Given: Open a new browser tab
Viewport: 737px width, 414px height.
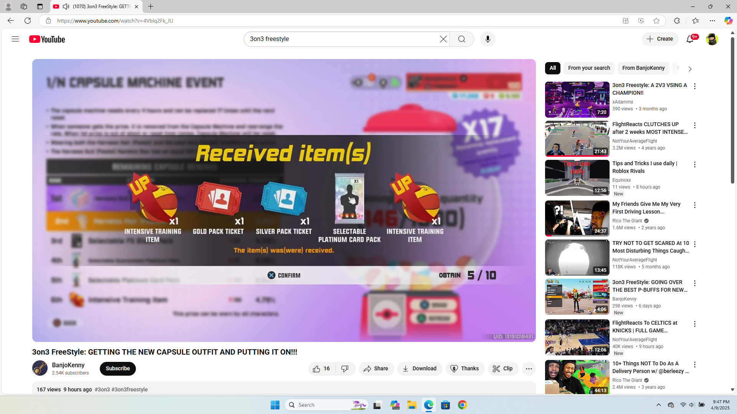Looking at the screenshot, I should 150,7.
